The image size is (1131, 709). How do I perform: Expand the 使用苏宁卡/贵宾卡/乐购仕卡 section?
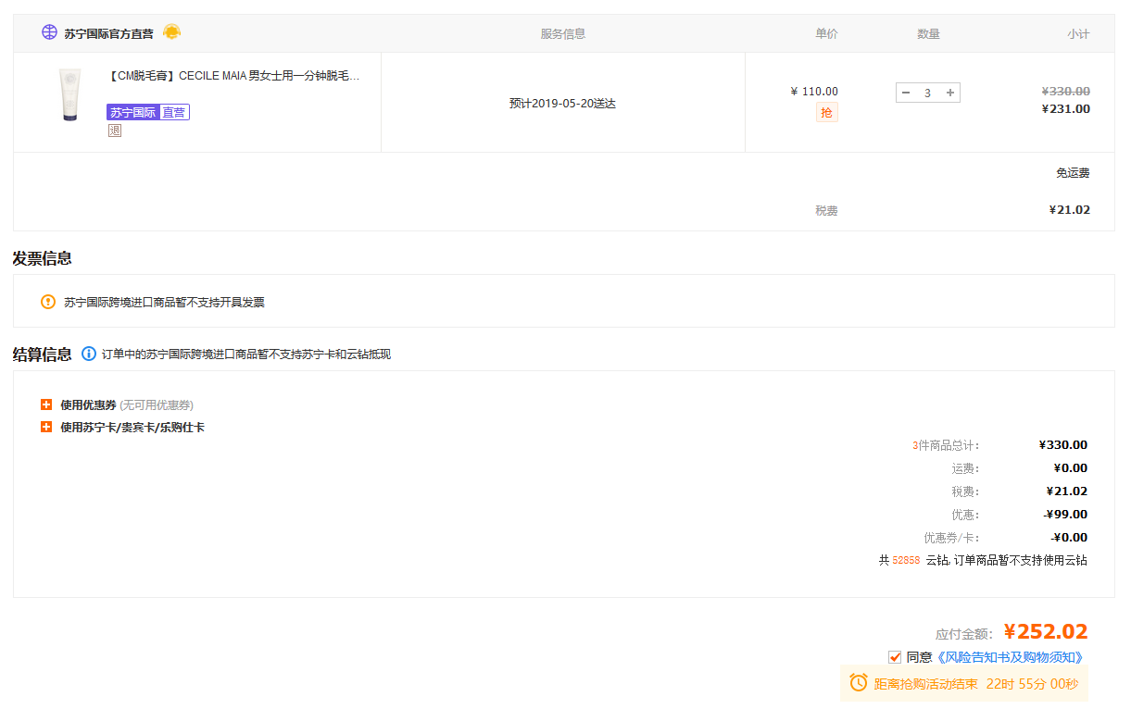[x=46, y=427]
